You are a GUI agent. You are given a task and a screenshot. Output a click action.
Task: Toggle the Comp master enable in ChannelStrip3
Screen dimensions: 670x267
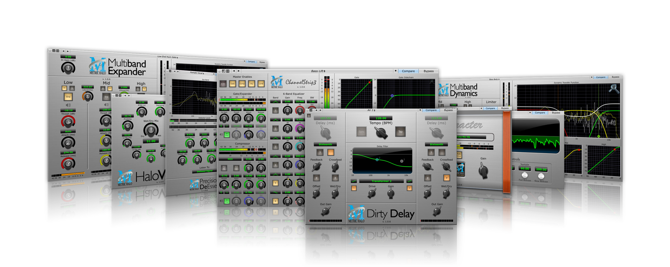pyautogui.click(x=242, y=84)
